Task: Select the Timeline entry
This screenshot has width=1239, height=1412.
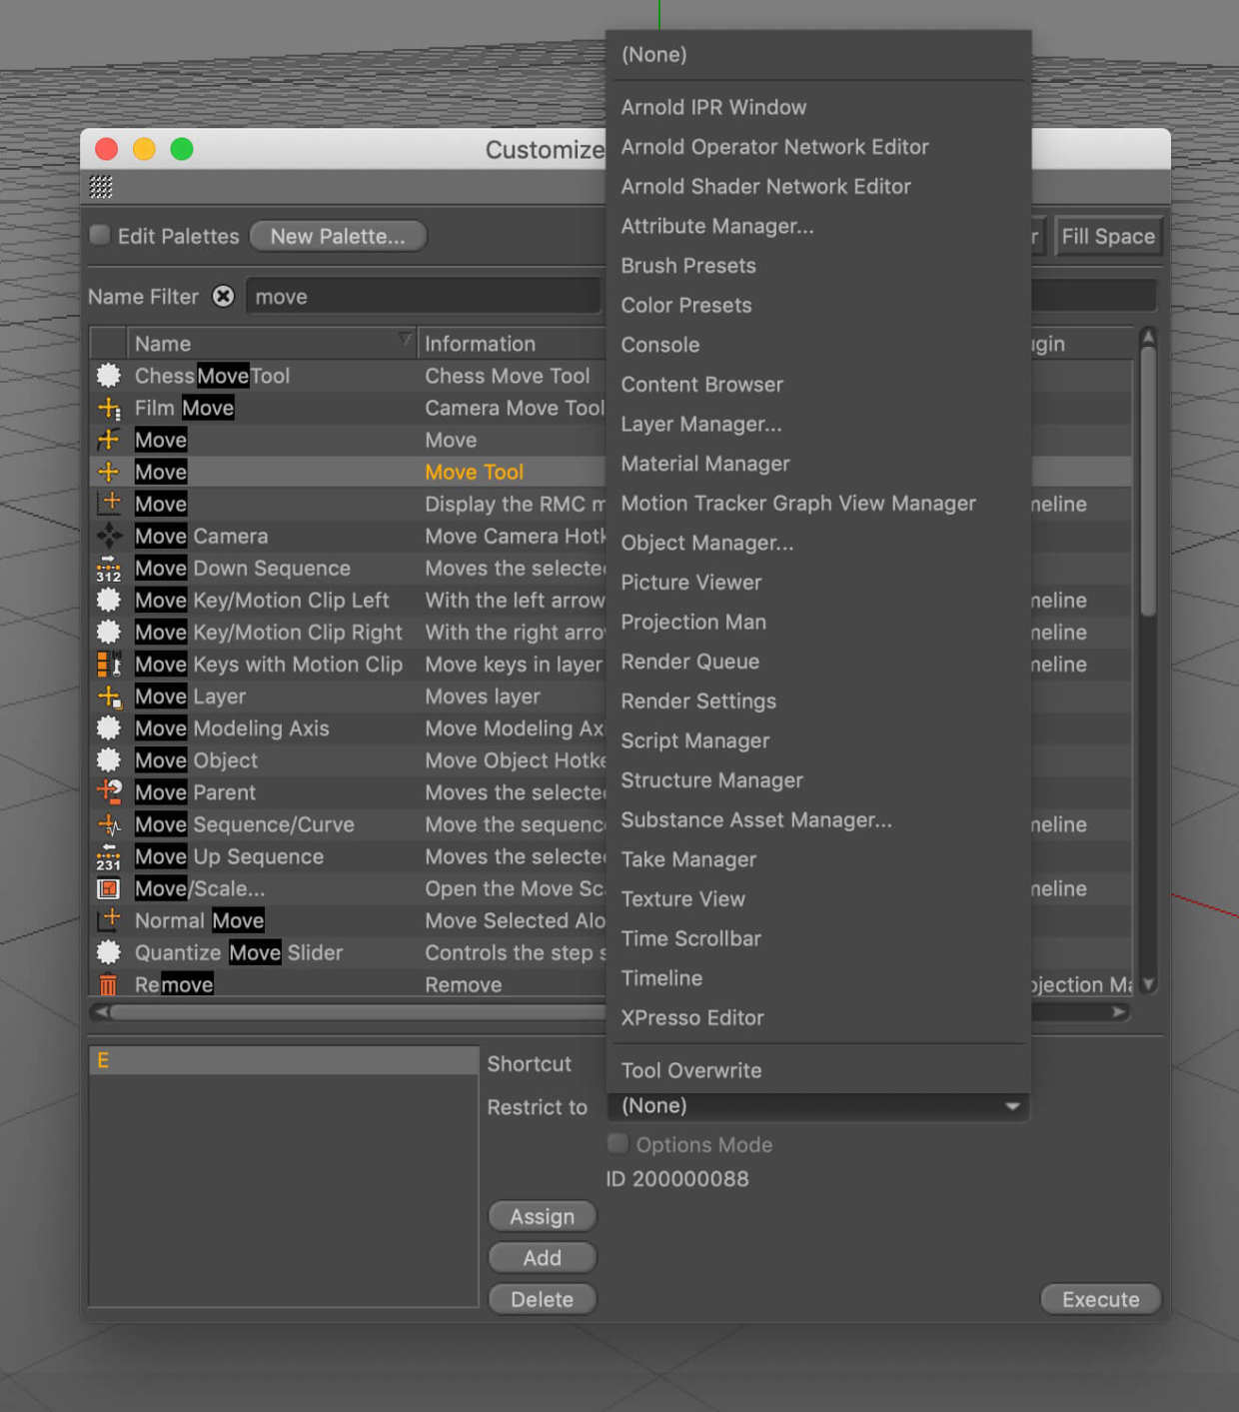Action: pyautogui.click(x=818, y=978)
